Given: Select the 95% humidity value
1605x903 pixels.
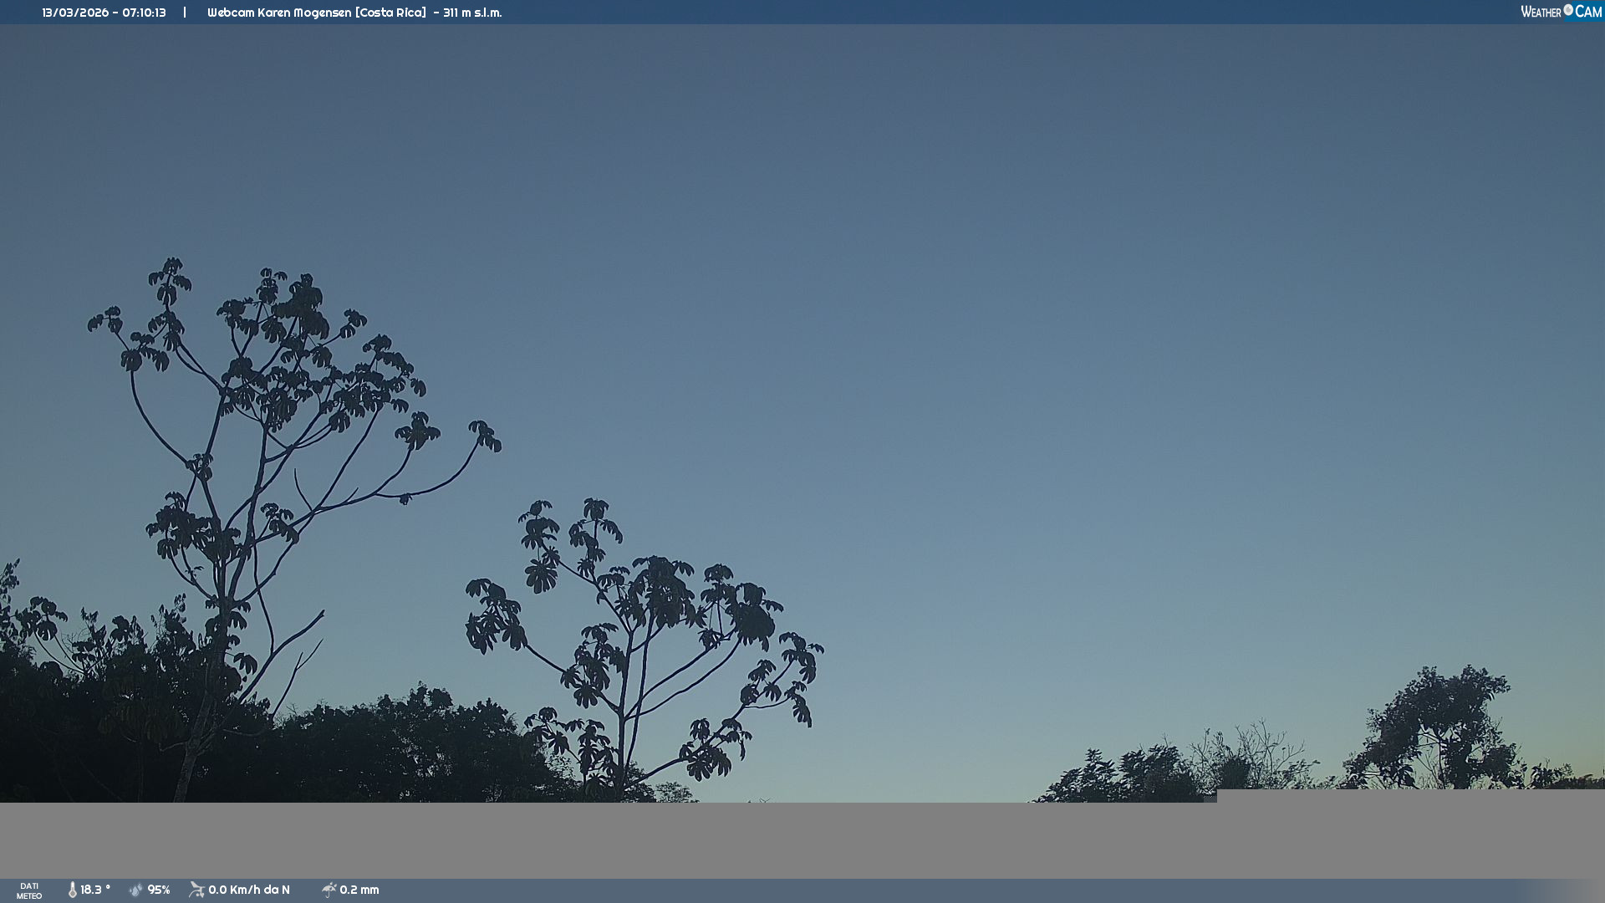Looking at the screenshot, I should click(x=159, y=890).
